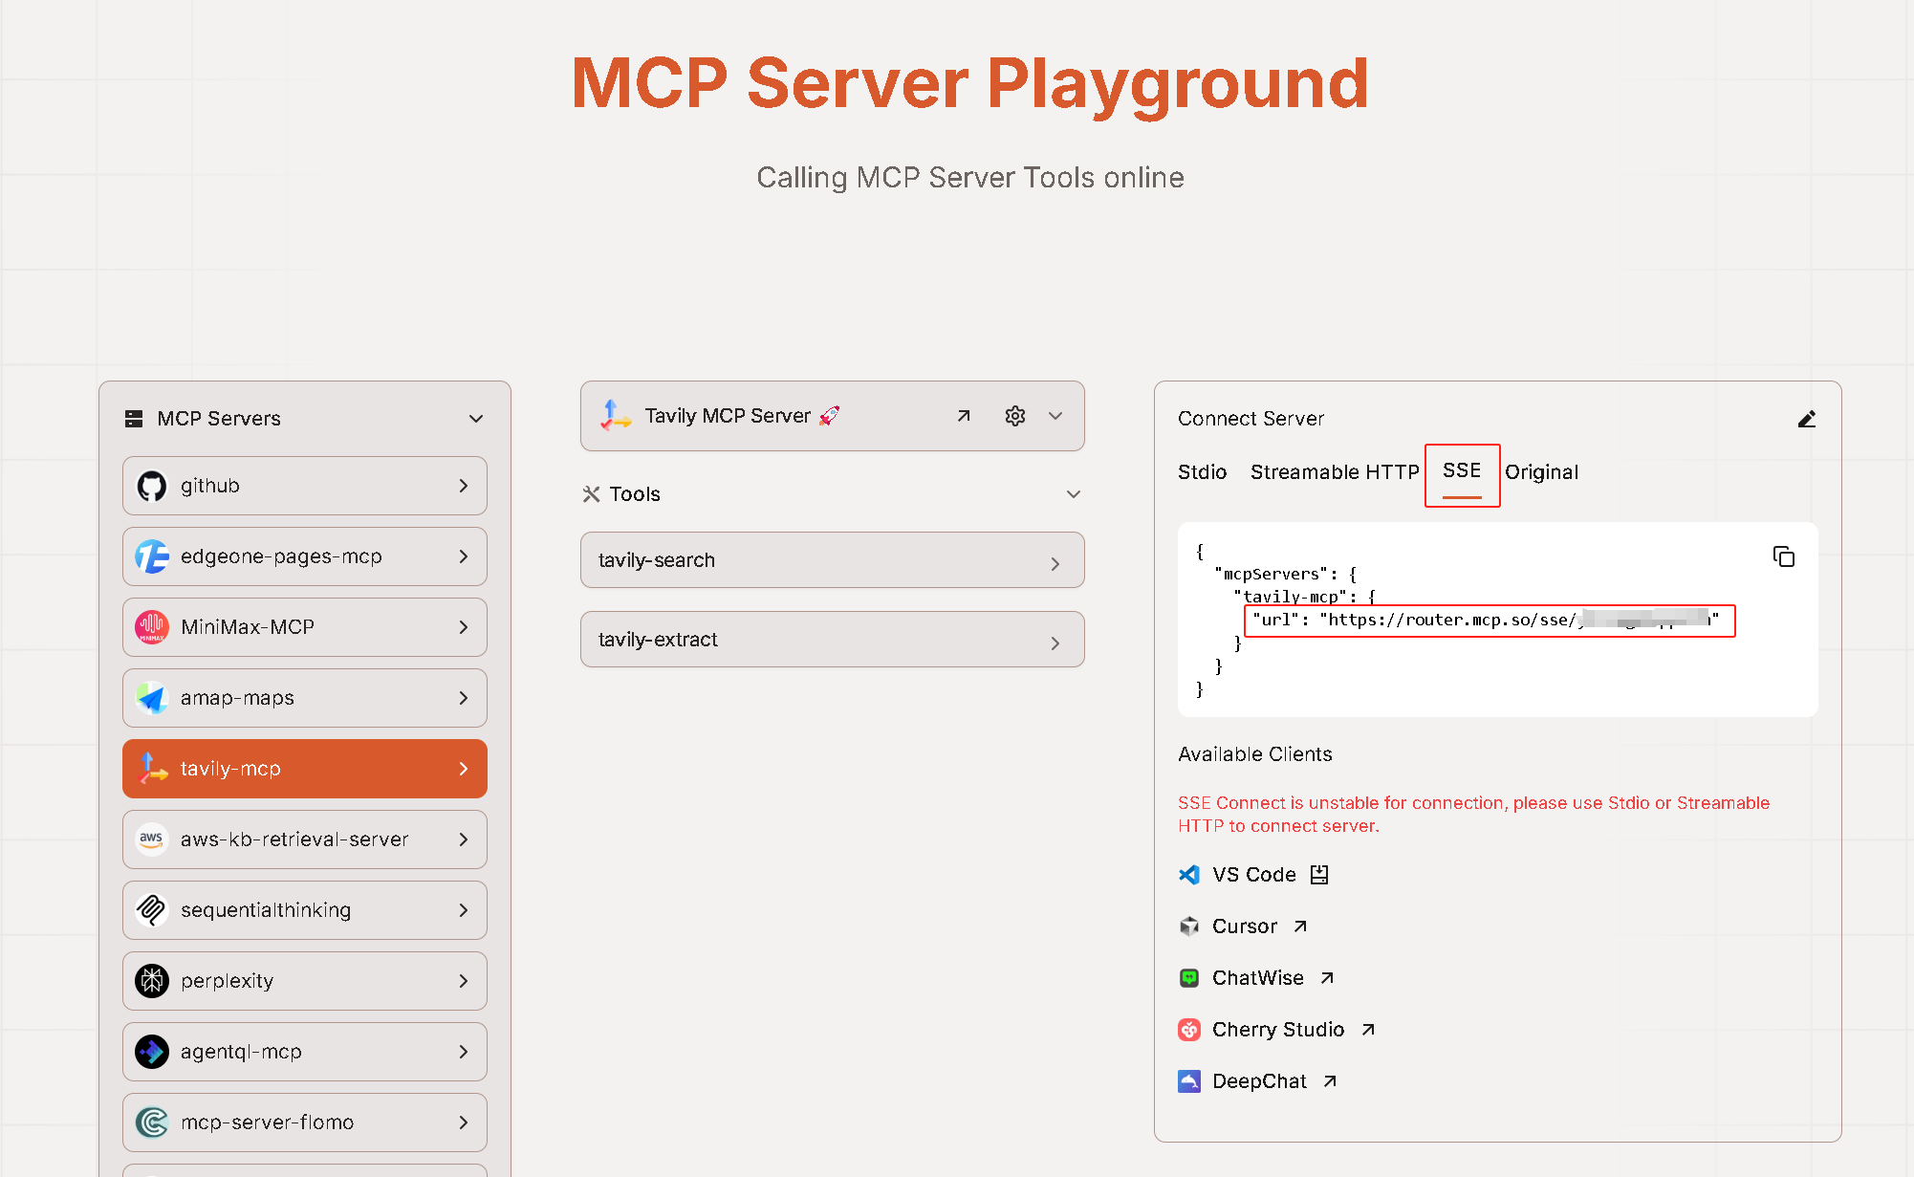Expand the Tavily MCP Server dropdown

[1055, 415]
